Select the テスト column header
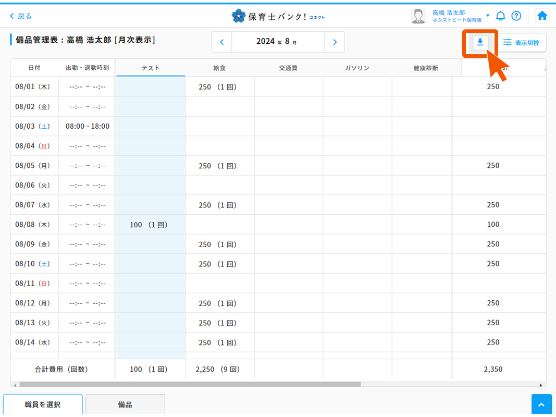The height and width of the screenshot is (417, 556). click(x=151, y=68)
